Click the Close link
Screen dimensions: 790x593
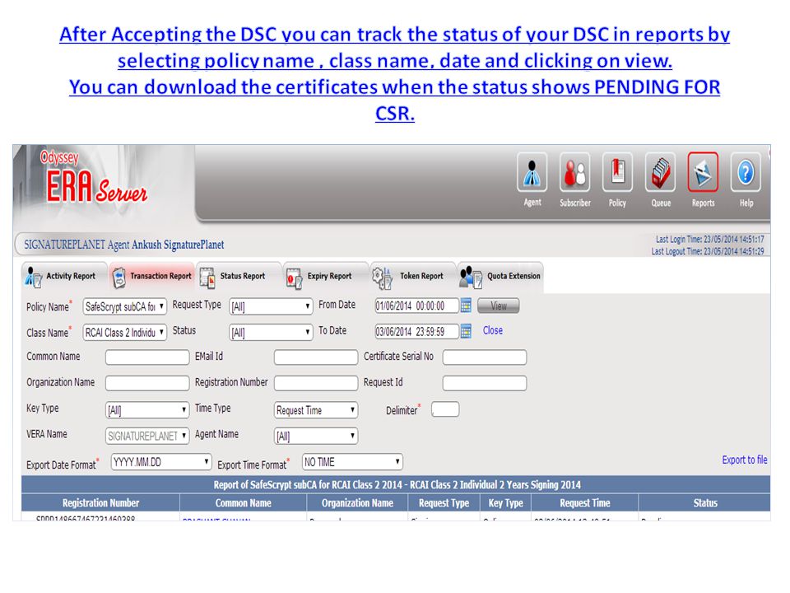(x=493, y=330)
